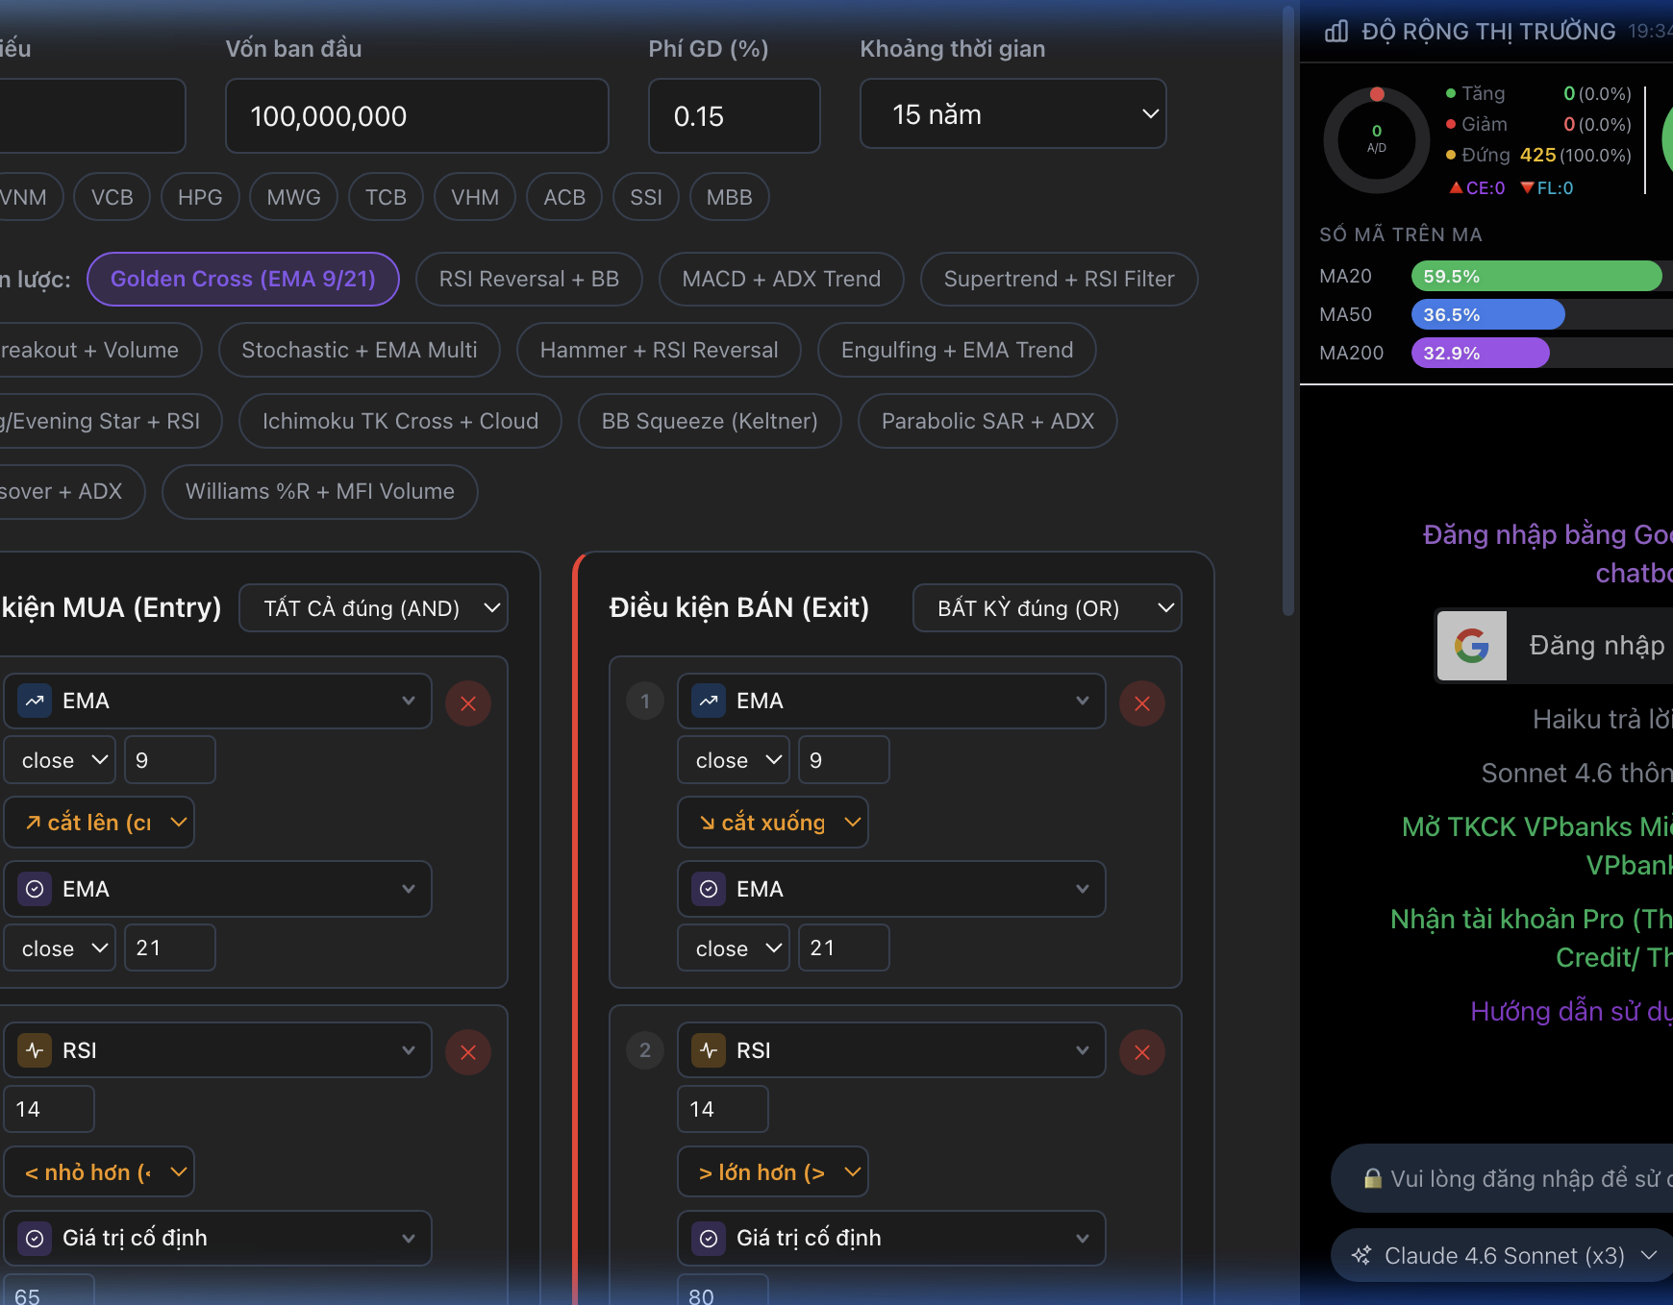
Task: Click the Google logo icon
Action: tap(1472, 646)
